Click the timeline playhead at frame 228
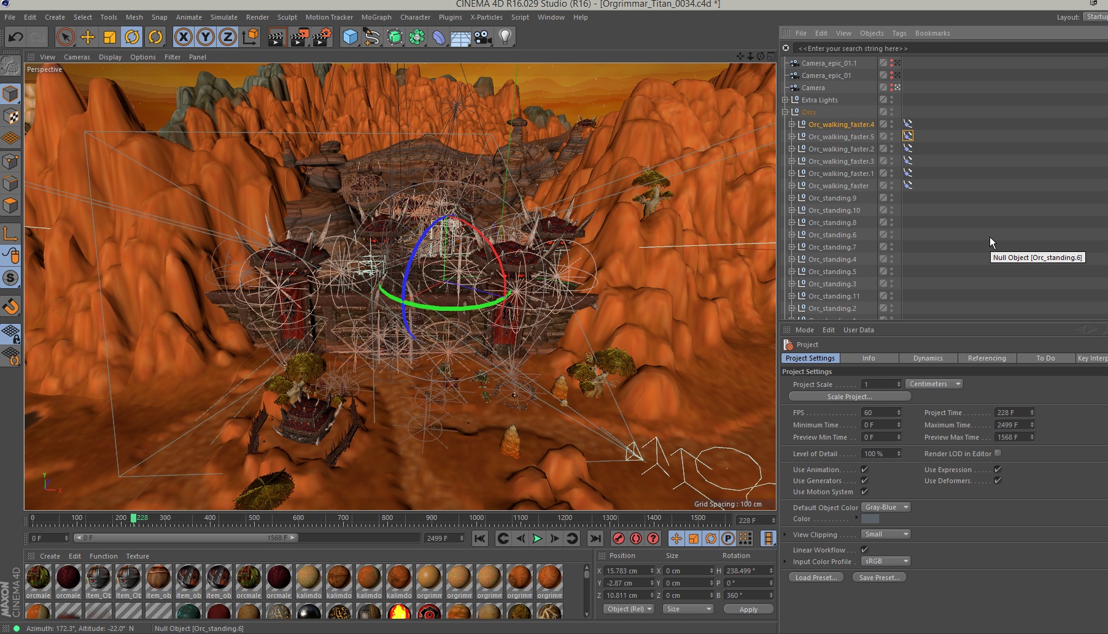The width and height of the screenshot is (1108, 634). coord(133,518)
